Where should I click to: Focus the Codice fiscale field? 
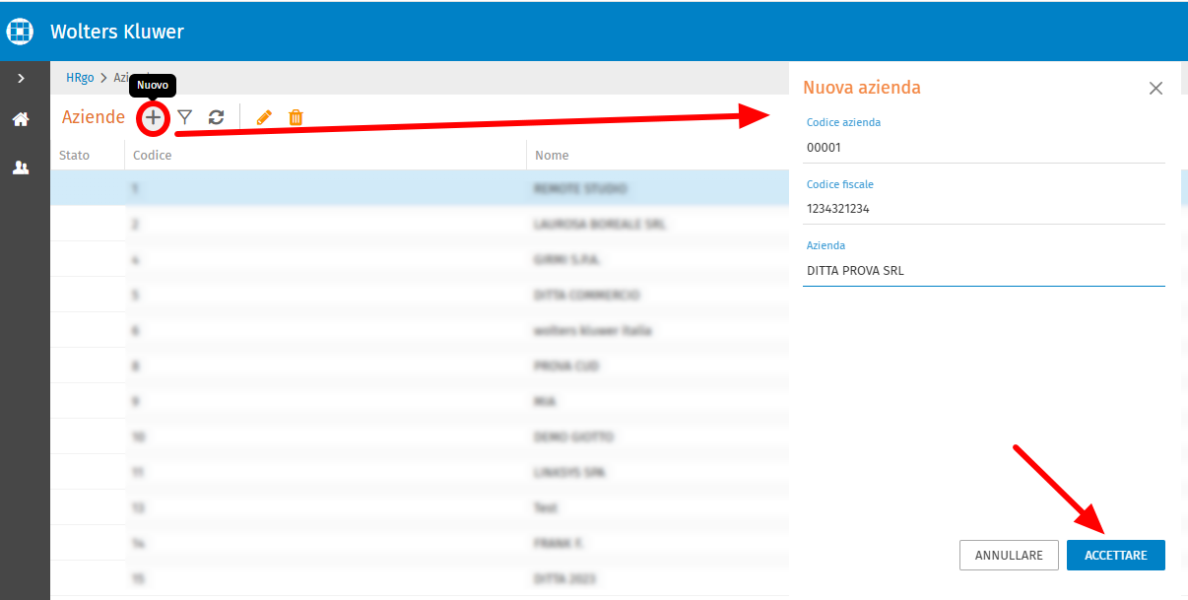click(x=984, y=209)
